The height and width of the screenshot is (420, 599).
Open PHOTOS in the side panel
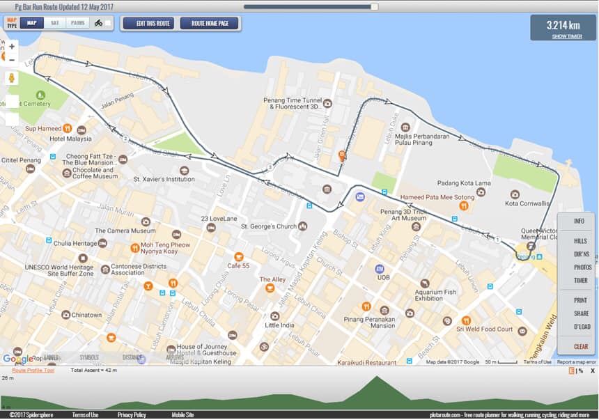582,267
